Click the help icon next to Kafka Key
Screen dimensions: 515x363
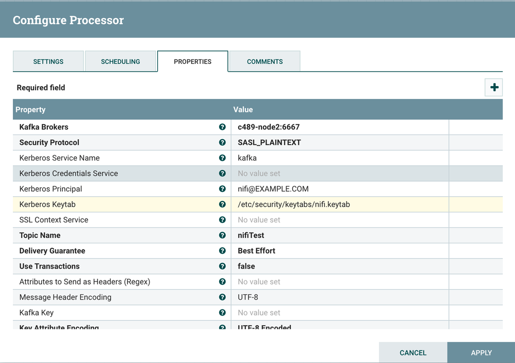(x=222, y=312)
